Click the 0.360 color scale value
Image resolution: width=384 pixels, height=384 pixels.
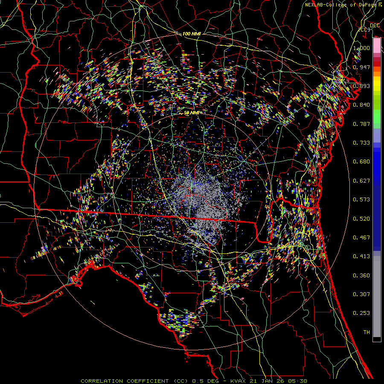point(361,276)
